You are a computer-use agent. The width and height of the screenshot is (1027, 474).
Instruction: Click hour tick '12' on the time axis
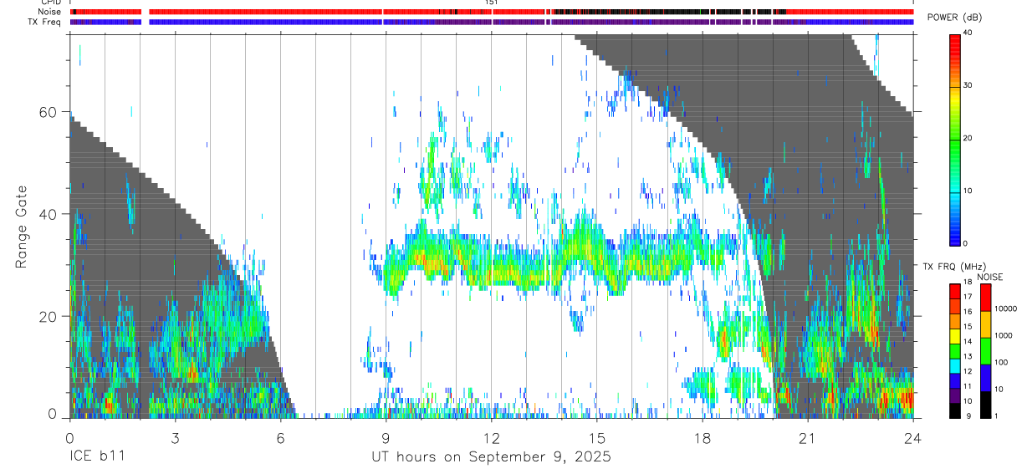pyautogui.click(x=492, y=437)
